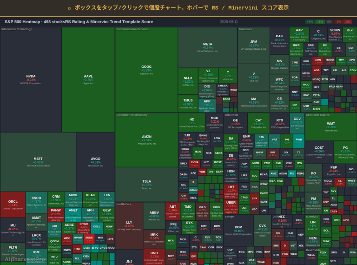Select the MCD McDonald's tile

click(x=214, y=122)
